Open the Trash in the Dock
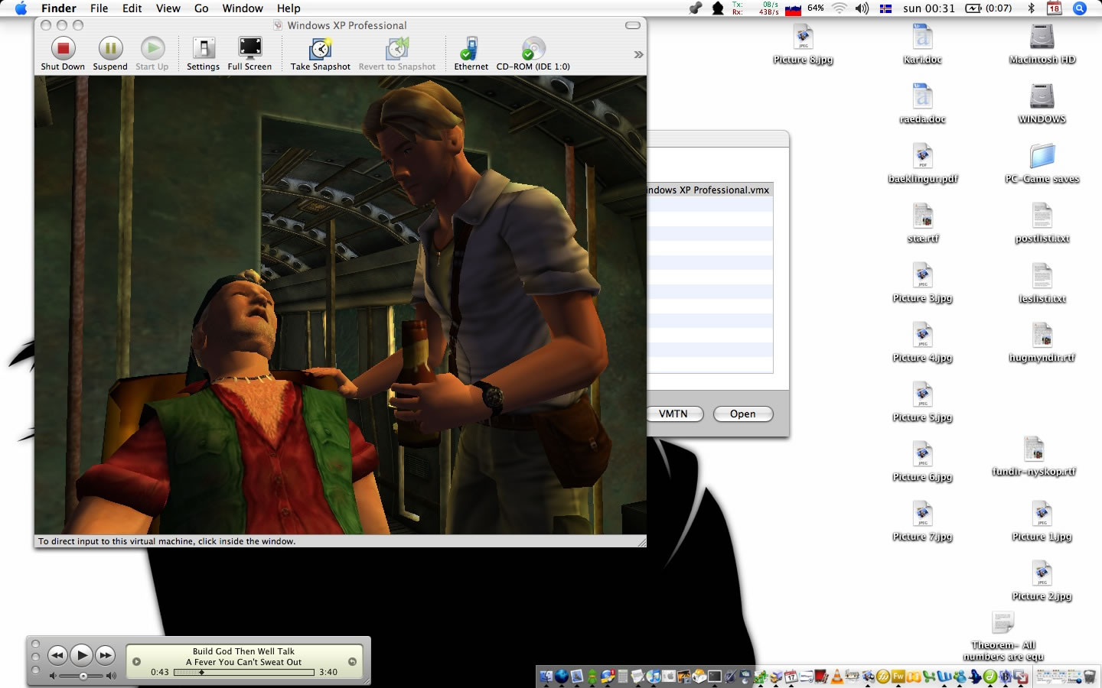The width and height of the screenshot is (1102, 688). pyautogui.click(x=1090, y=676)
